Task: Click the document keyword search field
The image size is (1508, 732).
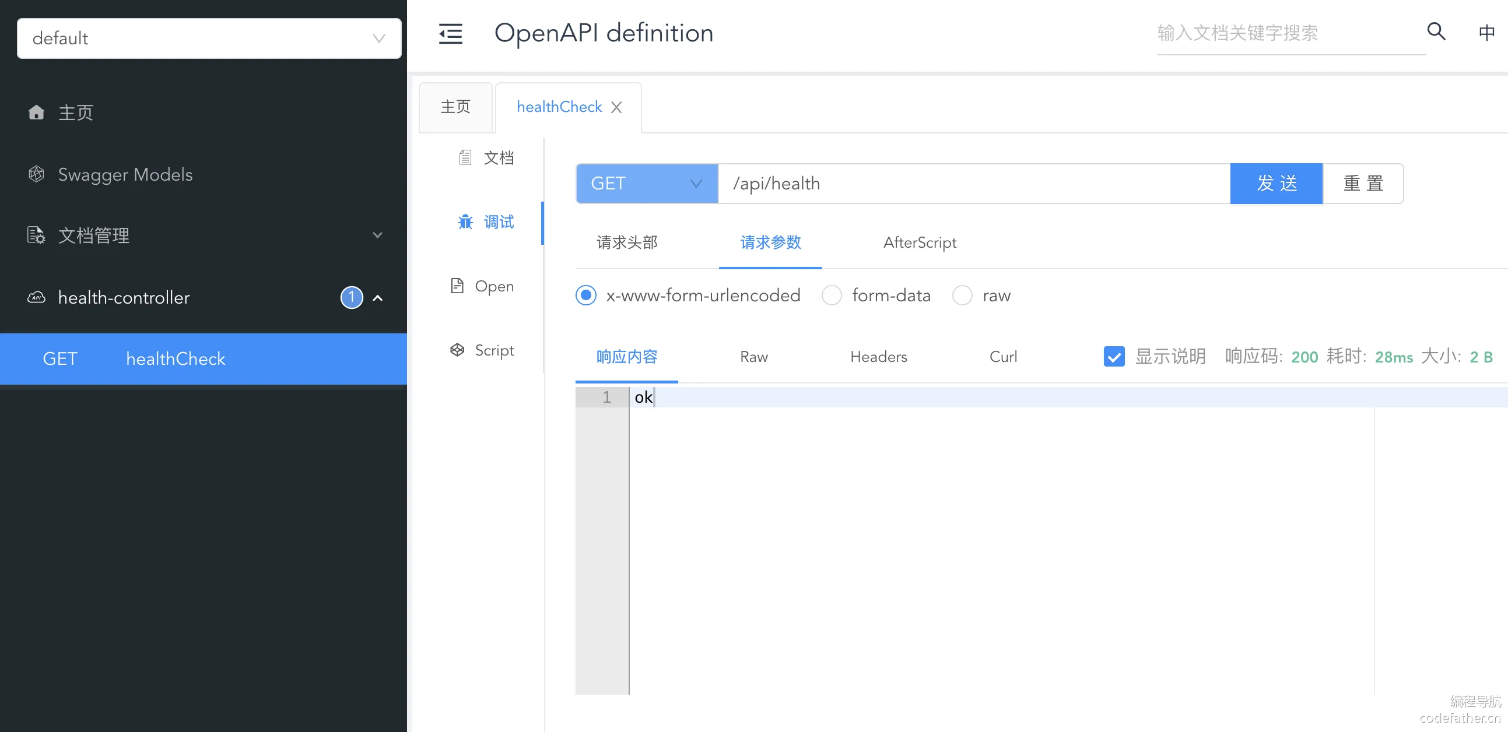Action: [1291, 33]
